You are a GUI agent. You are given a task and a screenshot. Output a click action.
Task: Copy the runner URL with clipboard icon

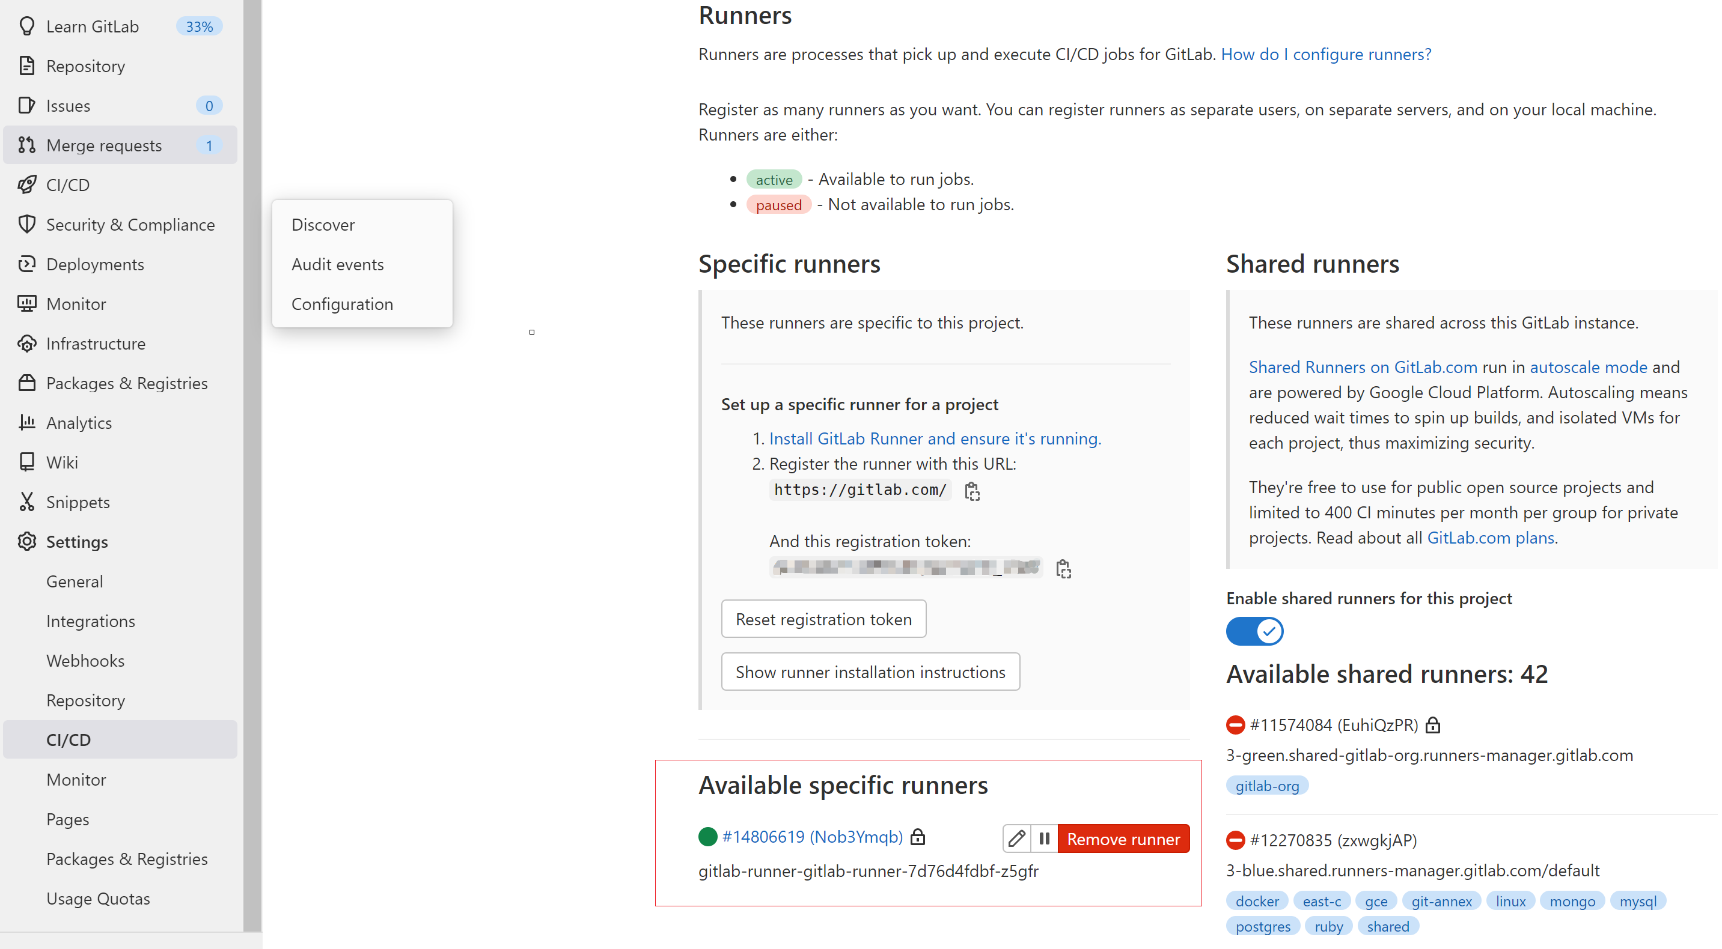coord(972,491)
